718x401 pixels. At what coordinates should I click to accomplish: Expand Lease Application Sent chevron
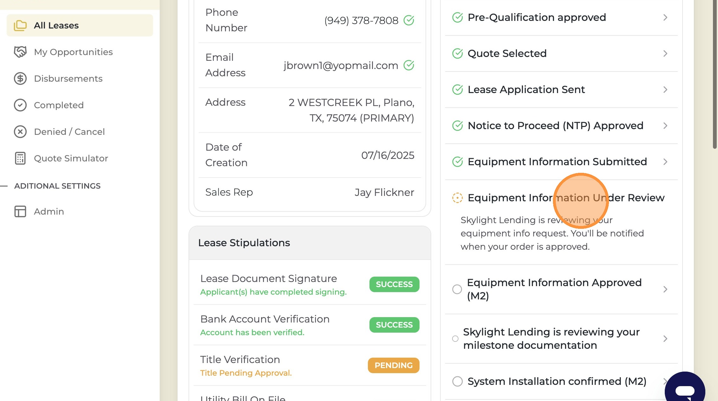(x=665, y=90)
